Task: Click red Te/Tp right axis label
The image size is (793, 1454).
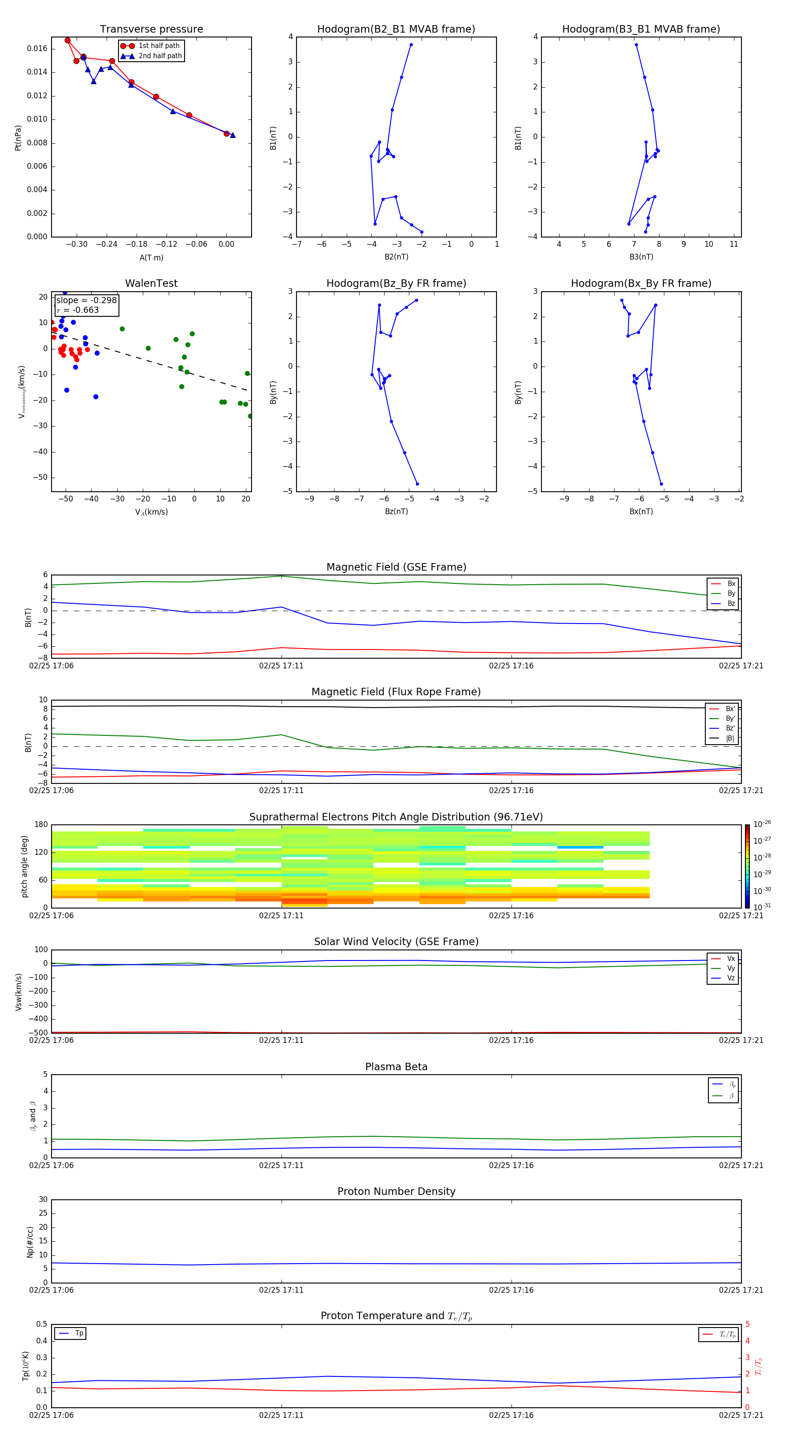Action: coord(759,1366)
